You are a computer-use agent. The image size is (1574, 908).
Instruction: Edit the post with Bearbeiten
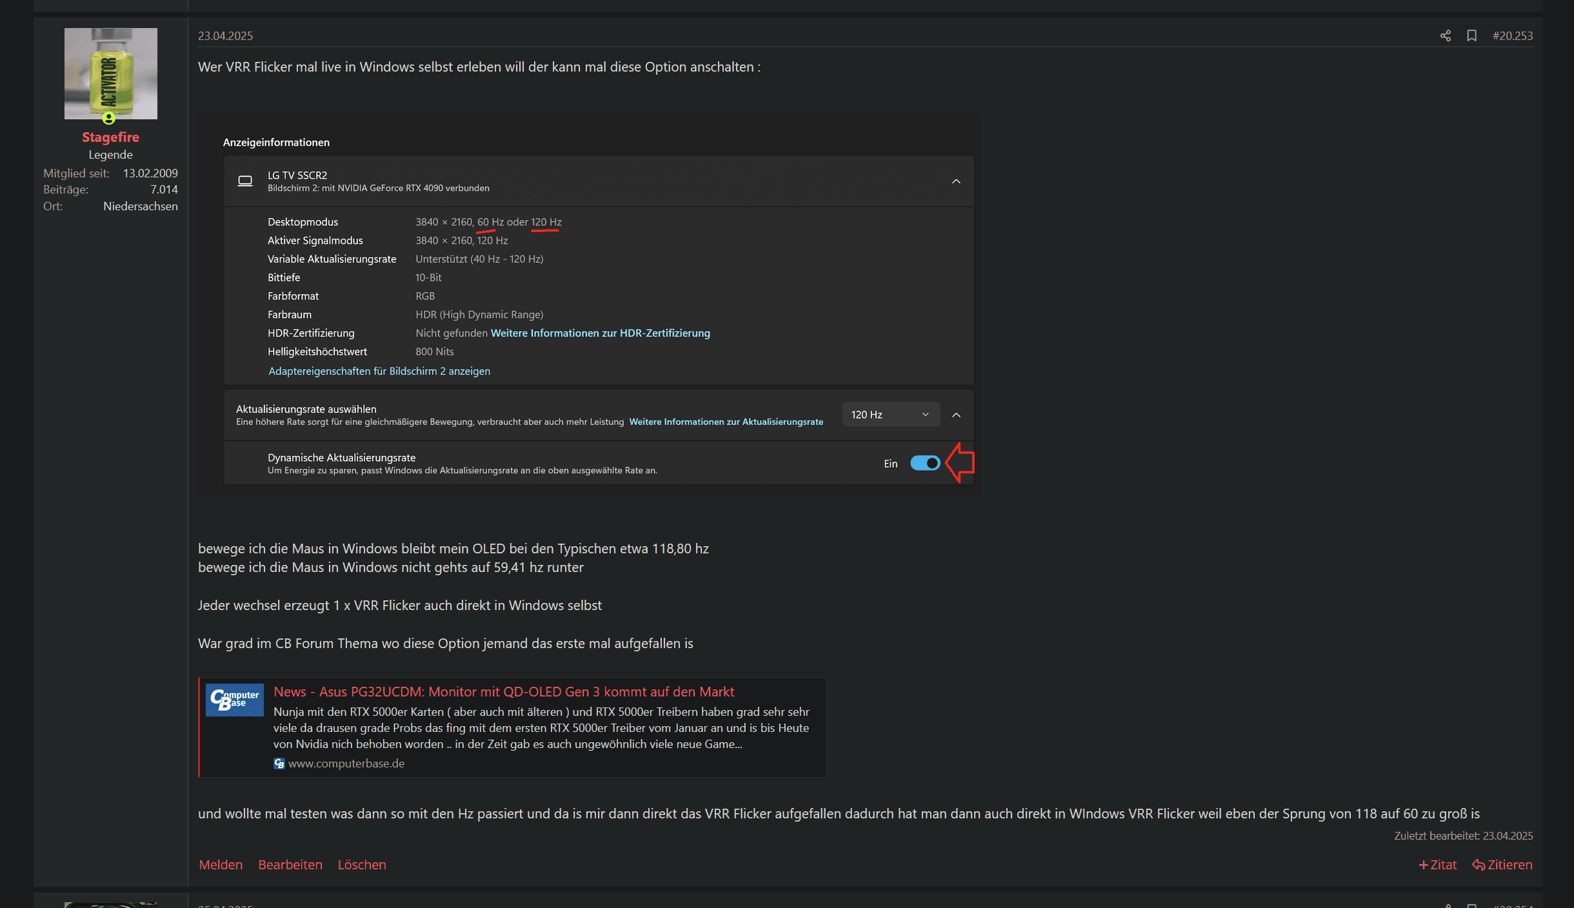(290, 865)
